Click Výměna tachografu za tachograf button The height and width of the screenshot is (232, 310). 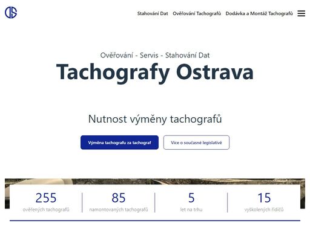119,143
